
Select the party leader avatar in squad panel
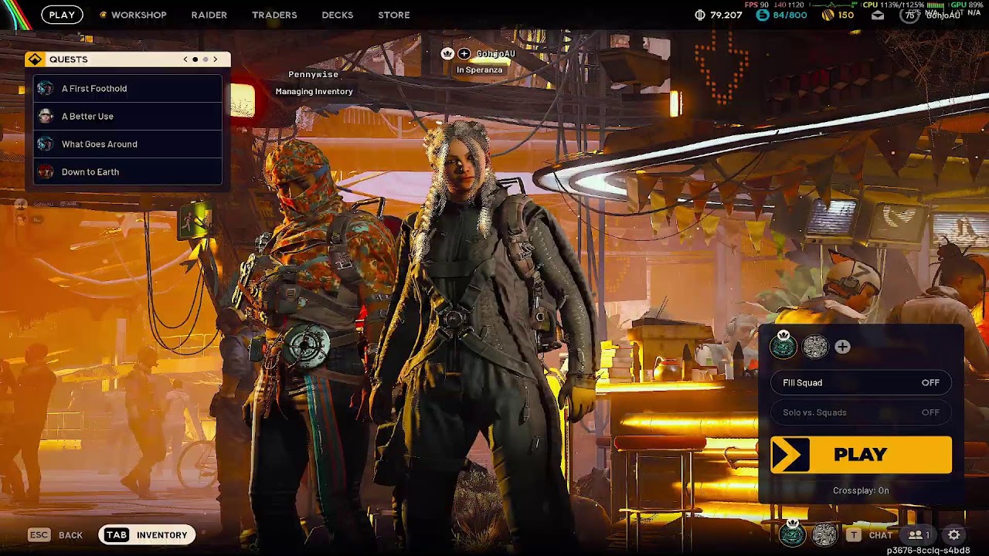tap(783, 346)
